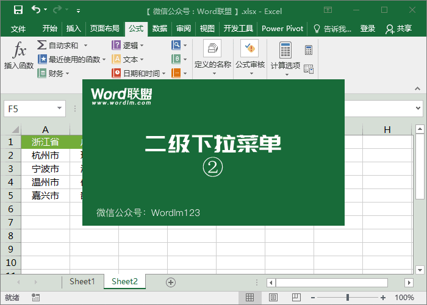Click the 自动求和 sigma icon
The width and height of the screenshot is (427, 305).
click(x=41, y=45)
